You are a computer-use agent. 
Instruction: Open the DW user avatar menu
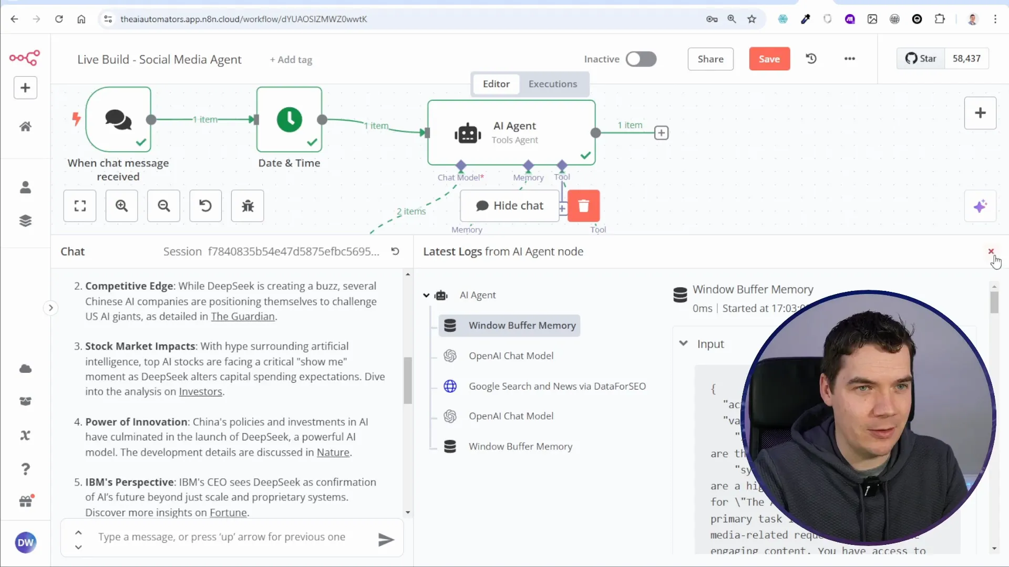(25, 542)
